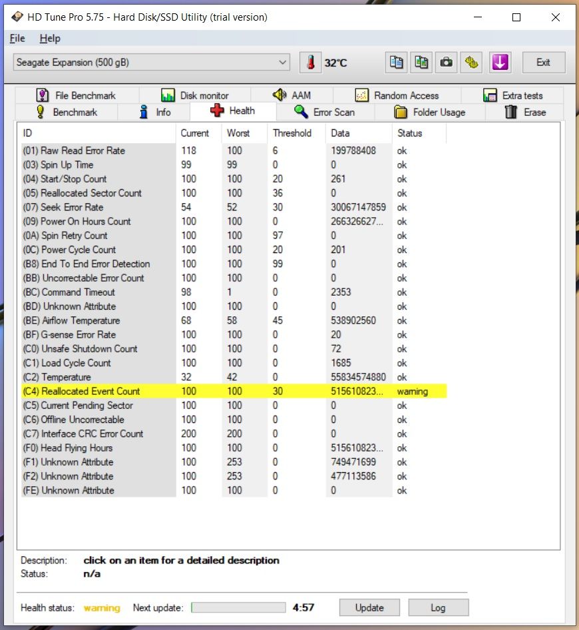This screenshot has height=630, width=579.
Task: Click the 32°C temperature readout
Action: click(x=335, y=63)
